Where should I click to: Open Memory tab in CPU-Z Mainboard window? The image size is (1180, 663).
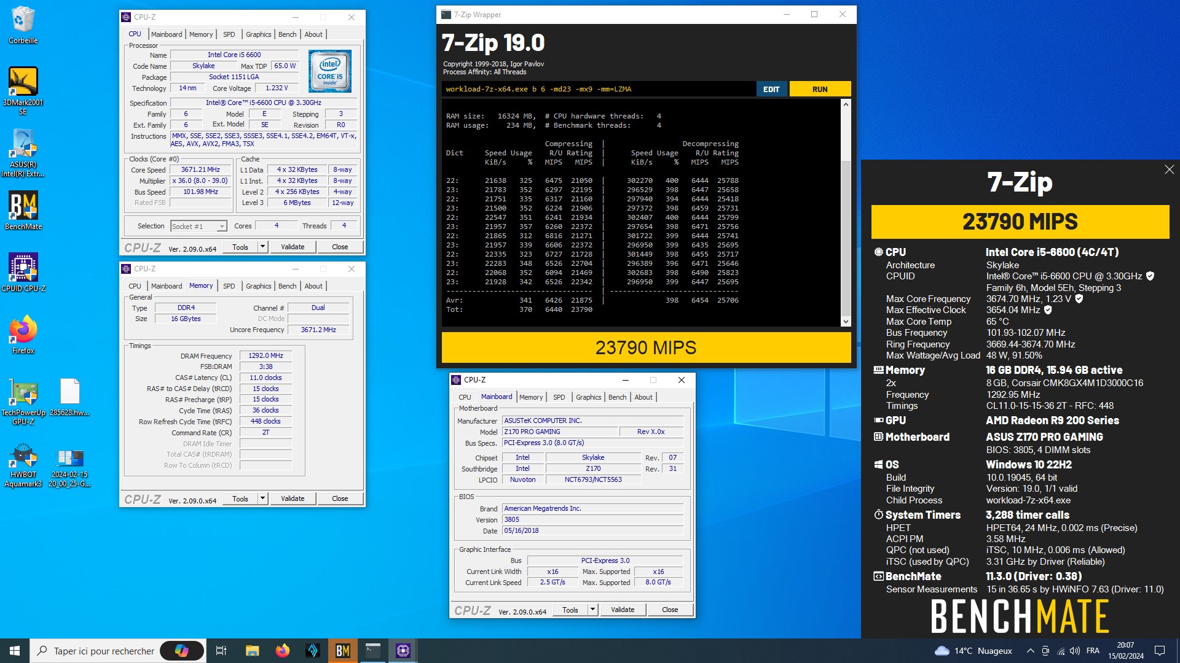531,397
